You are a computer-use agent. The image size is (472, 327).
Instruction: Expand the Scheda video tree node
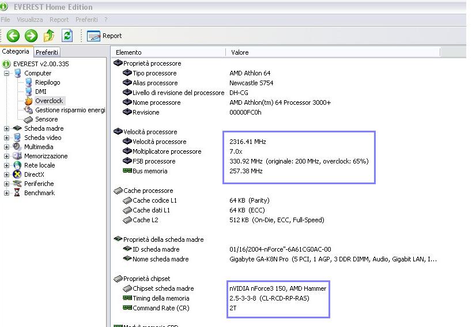[x=6, y=138]
